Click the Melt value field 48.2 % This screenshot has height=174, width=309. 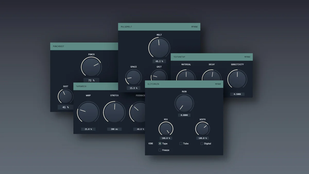click(x=159, y=61)
